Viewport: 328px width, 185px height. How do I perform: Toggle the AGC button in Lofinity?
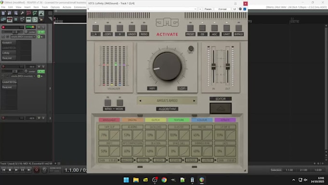[215, 28]
